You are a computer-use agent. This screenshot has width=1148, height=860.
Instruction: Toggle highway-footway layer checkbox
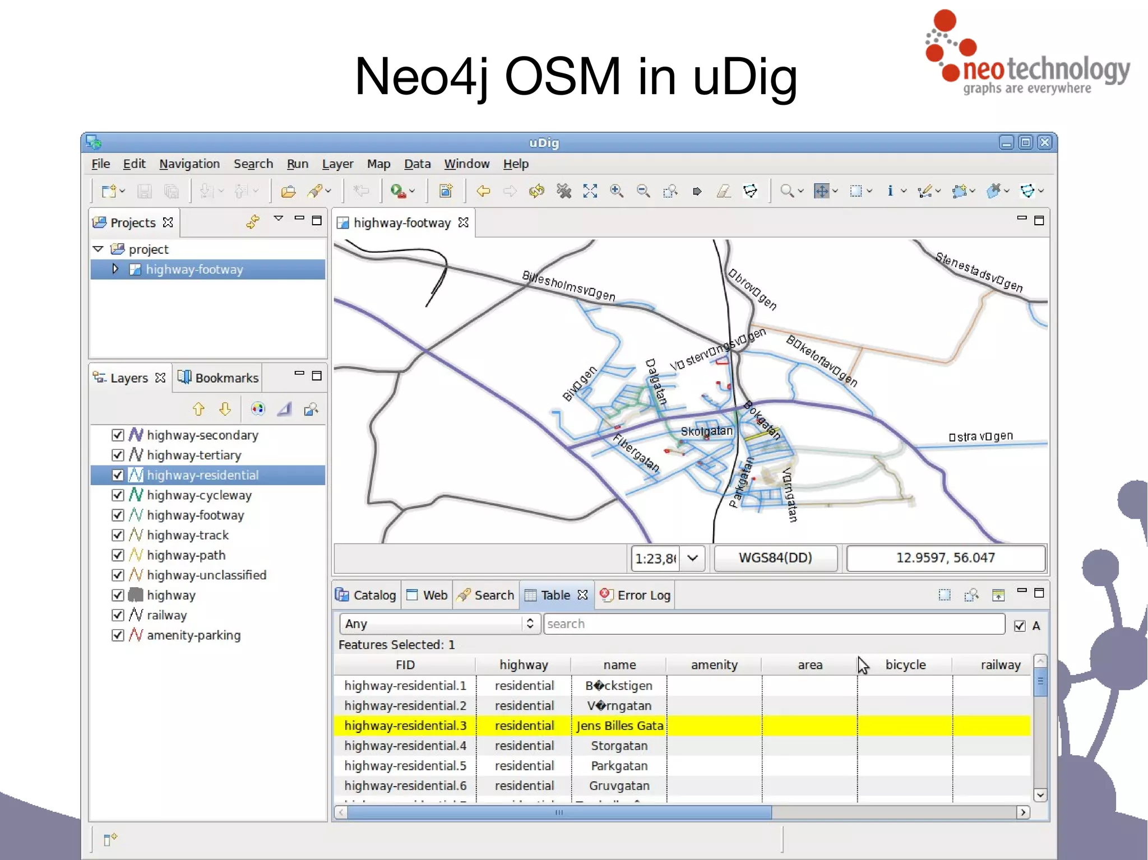(118, 515)
